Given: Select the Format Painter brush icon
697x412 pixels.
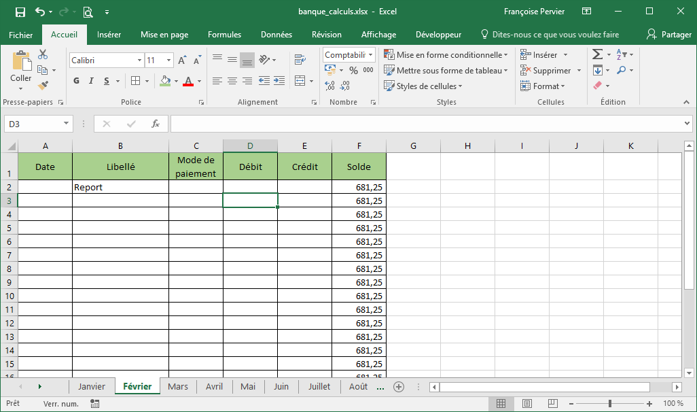Looking at the screenshot, I should click(x=43, y=86).
